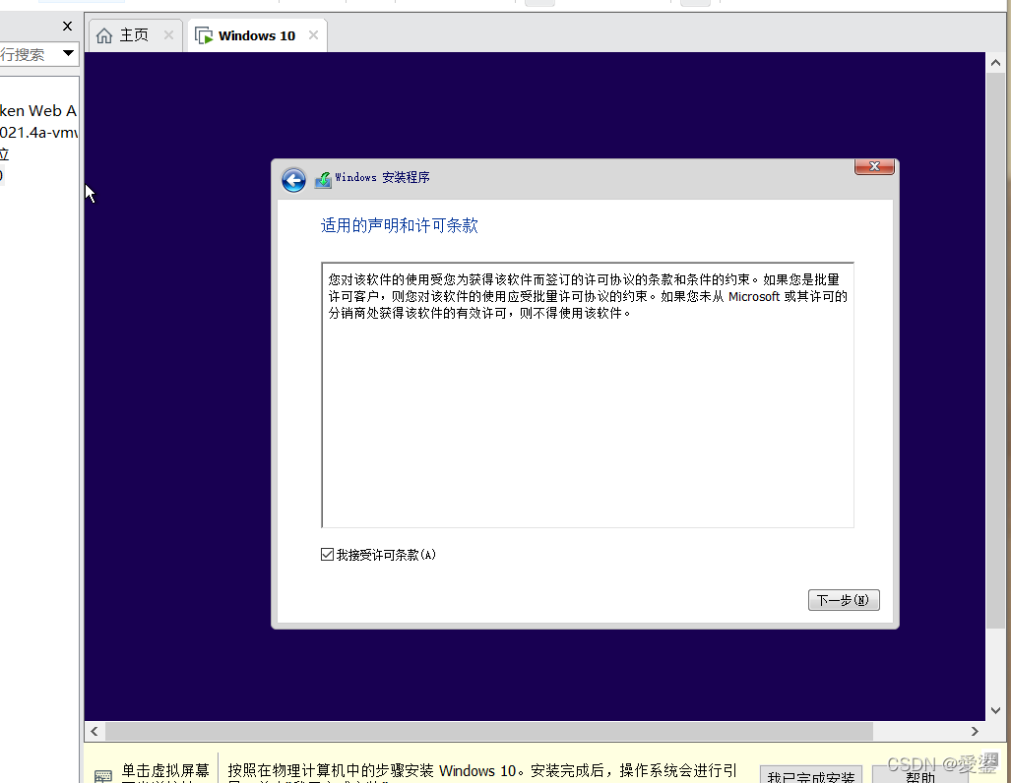
Task: Click the Windows Setup installer icon
Action: [323, 180]
